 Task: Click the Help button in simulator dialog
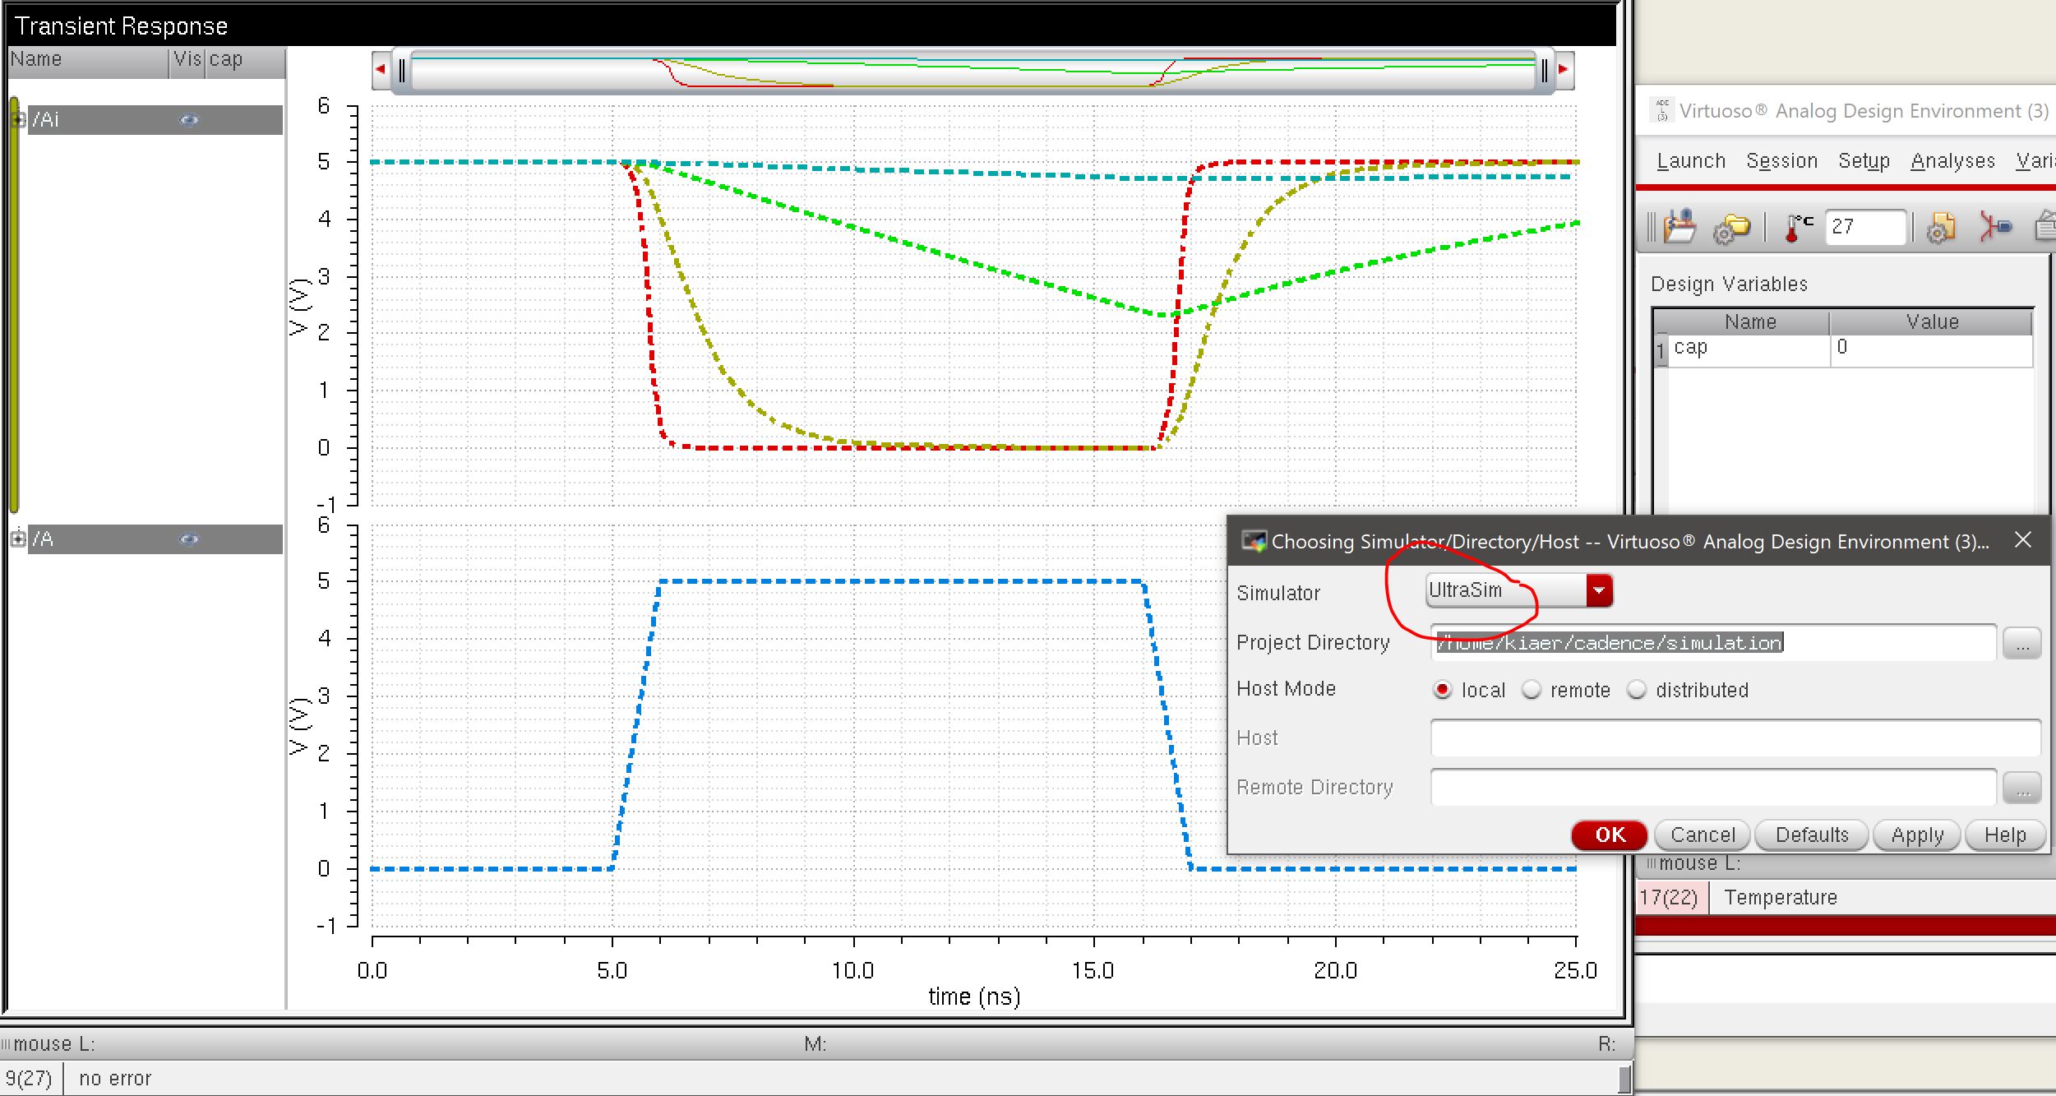coord(2005,835)
